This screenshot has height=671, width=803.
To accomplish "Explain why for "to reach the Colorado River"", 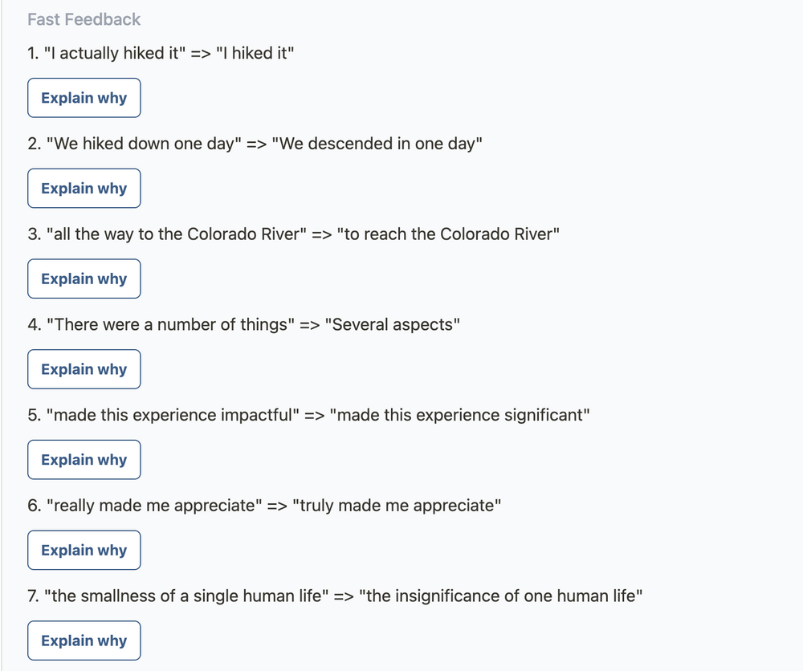I will (x=84, y=279).
